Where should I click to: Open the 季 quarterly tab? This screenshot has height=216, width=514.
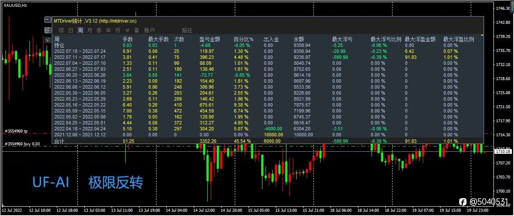coord(99,30)
